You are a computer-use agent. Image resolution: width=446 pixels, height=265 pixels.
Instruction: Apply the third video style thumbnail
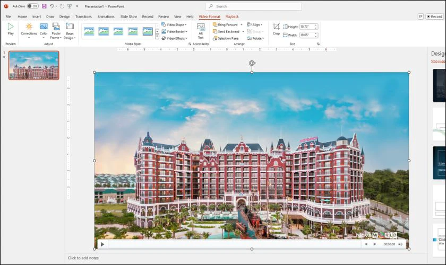pos(118,31)
